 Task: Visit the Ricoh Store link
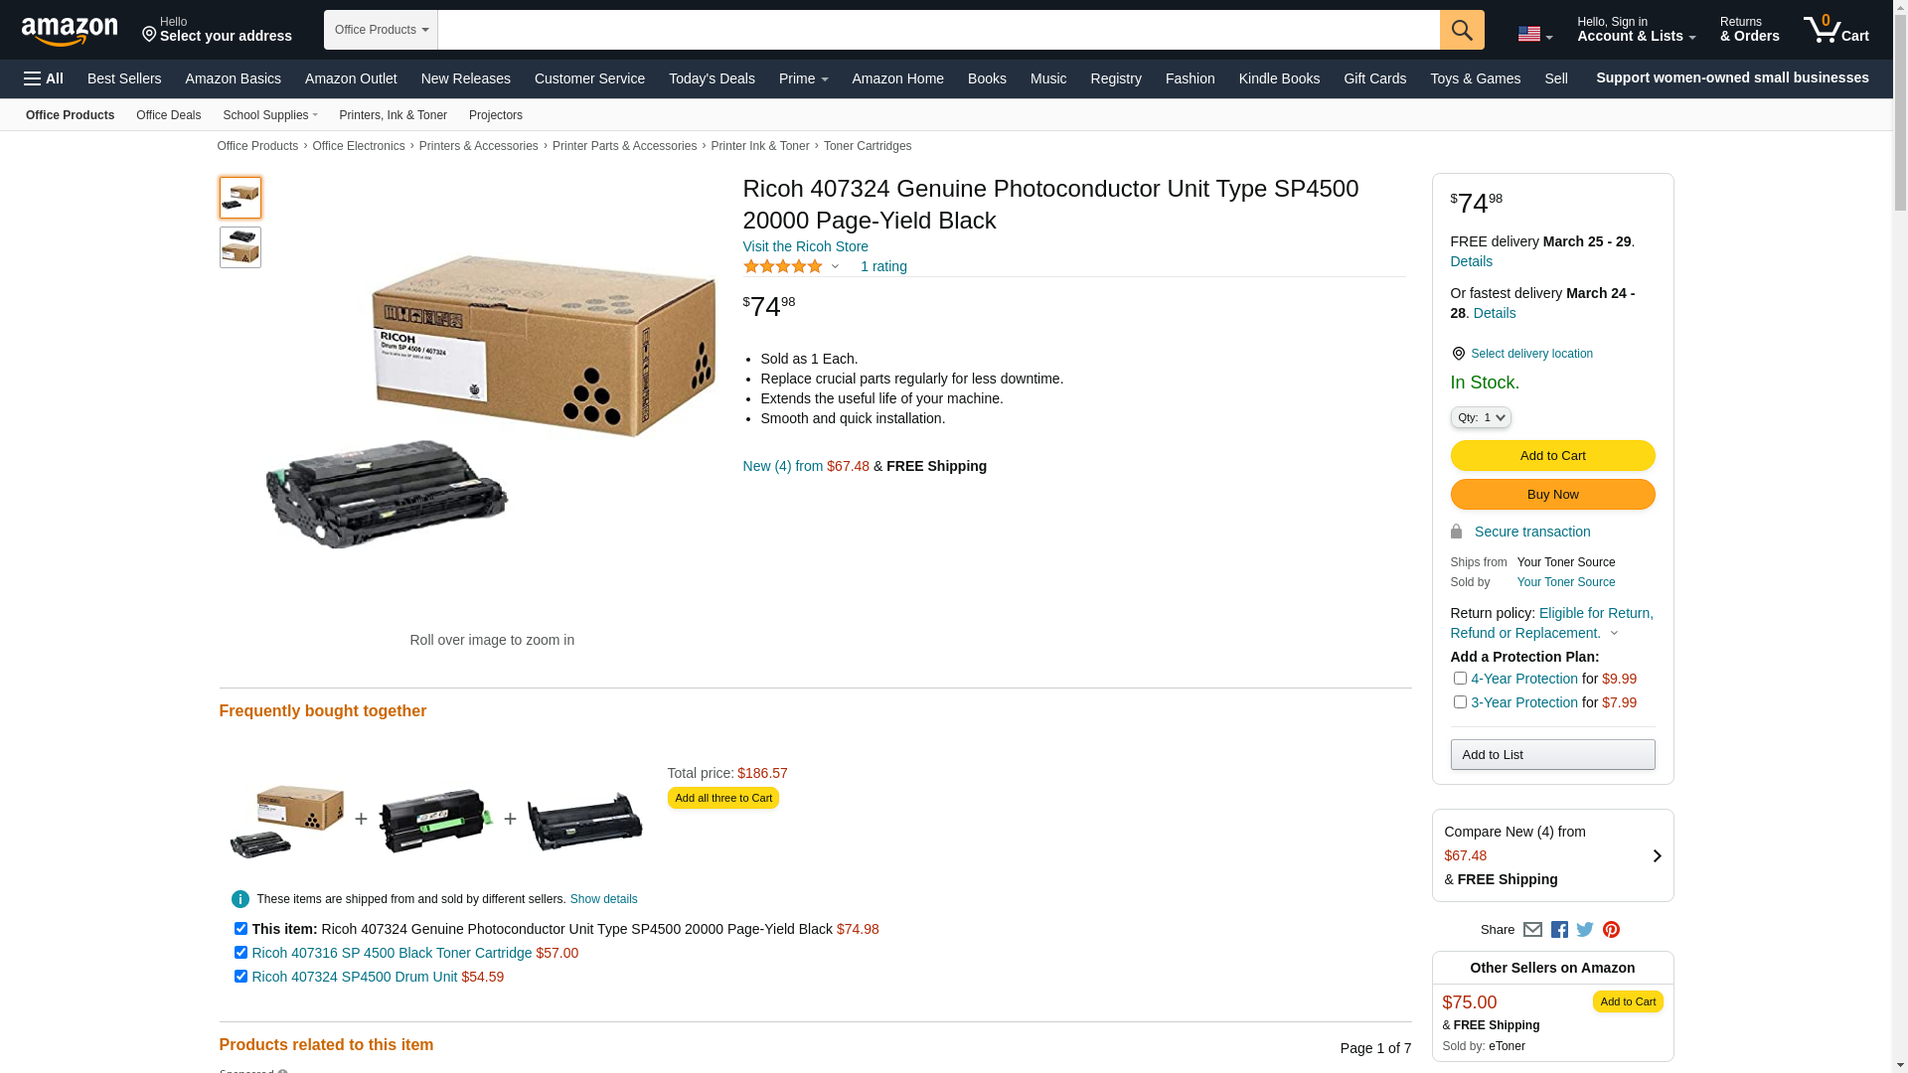(x=805, y=246)
